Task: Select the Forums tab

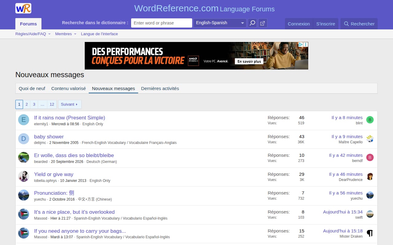Action: tap(28, 24)
